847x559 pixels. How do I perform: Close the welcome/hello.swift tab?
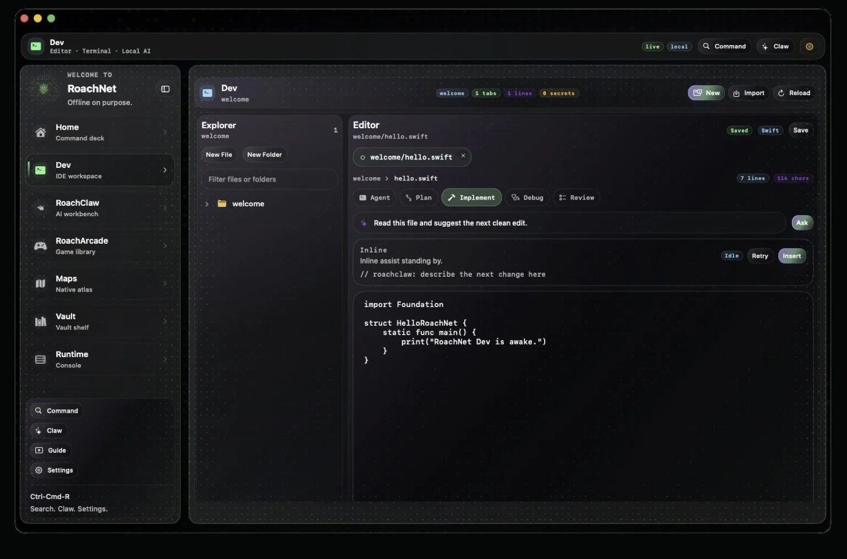463,156
